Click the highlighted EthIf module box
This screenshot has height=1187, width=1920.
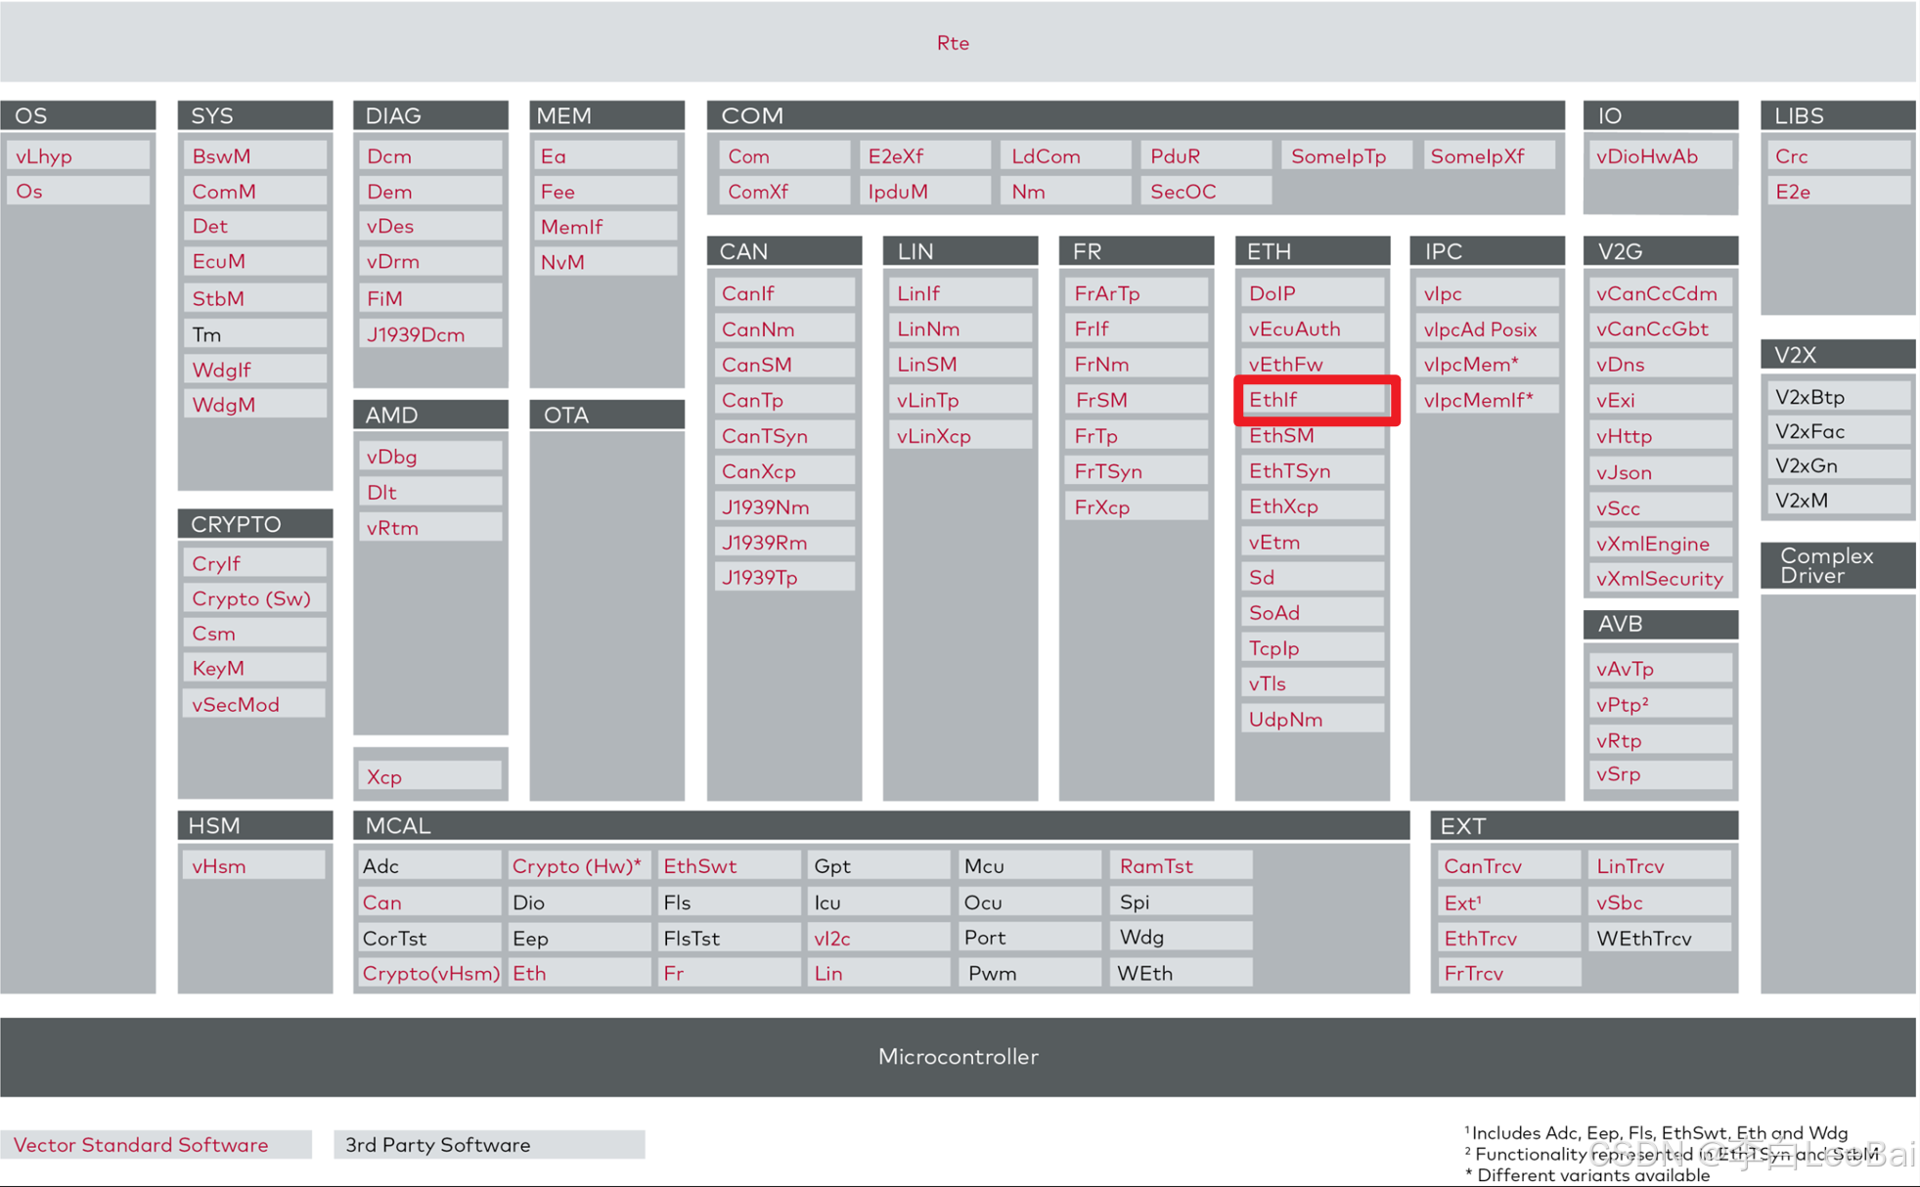click(x=1316, y=400)
